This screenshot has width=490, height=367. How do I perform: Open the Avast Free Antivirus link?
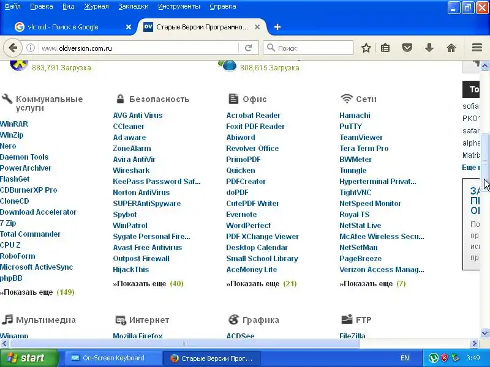(148, 248)
